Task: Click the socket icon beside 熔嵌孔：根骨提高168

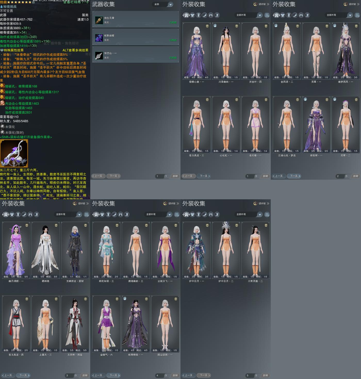Action: (2, 86)
